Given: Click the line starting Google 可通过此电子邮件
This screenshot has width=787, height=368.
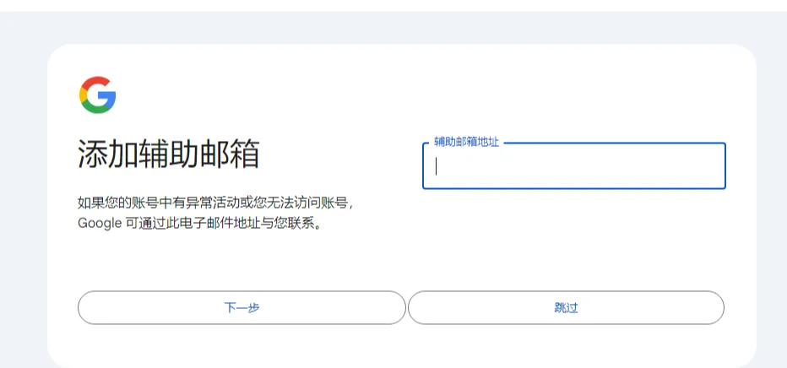Looking at the screenshot, I should pos(199,223).
